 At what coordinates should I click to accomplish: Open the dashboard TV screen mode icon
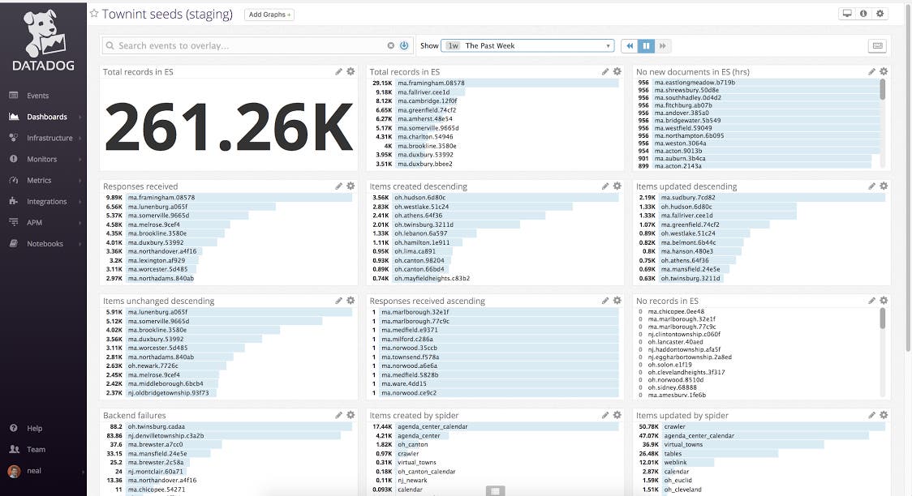click(846, 13)
